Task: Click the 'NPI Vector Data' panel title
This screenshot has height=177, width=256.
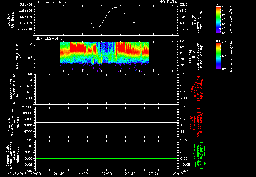Action: (51, 2)
